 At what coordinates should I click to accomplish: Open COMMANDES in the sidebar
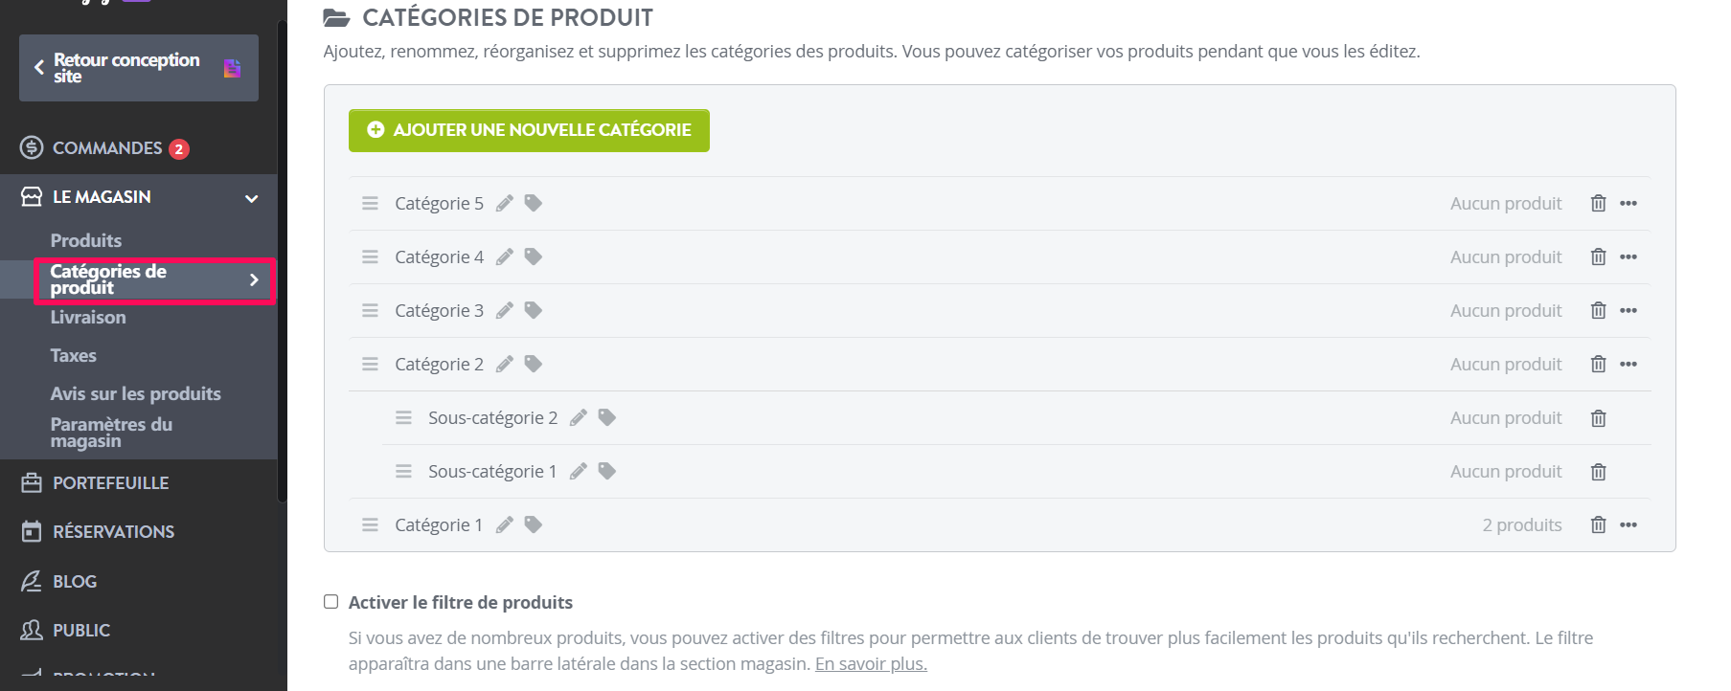click(105, 148)
